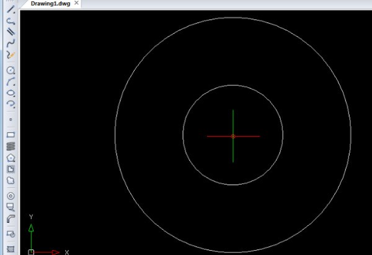Select the Elliptical Arc tool
The image size is (372, 255).
click(11, 104)
